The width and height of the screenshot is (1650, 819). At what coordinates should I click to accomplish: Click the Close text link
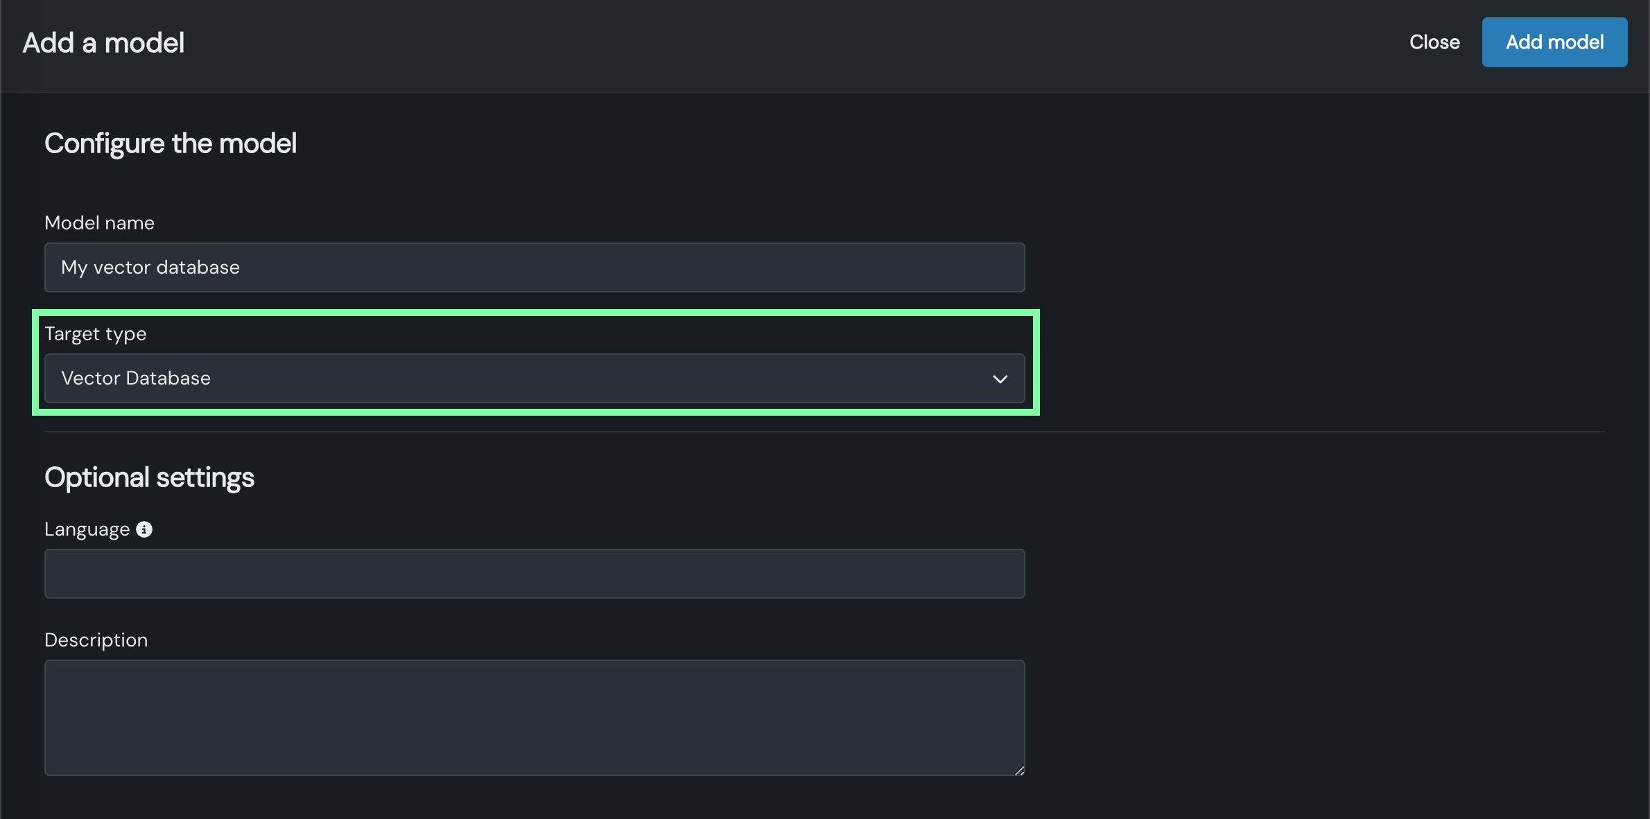pos(1434,42)
